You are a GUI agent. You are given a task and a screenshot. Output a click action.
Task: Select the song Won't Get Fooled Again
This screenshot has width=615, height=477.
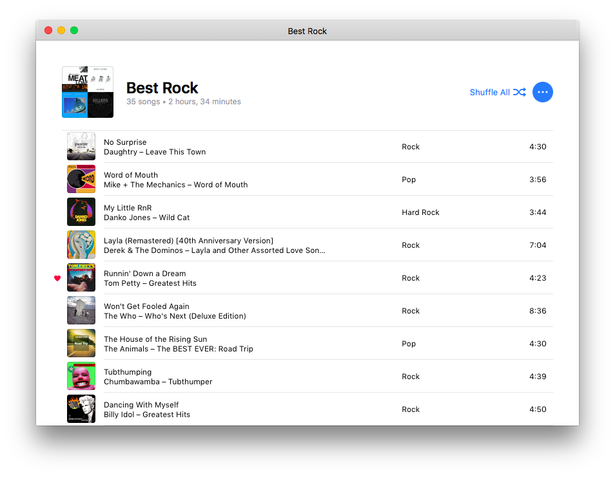[146, 306]
